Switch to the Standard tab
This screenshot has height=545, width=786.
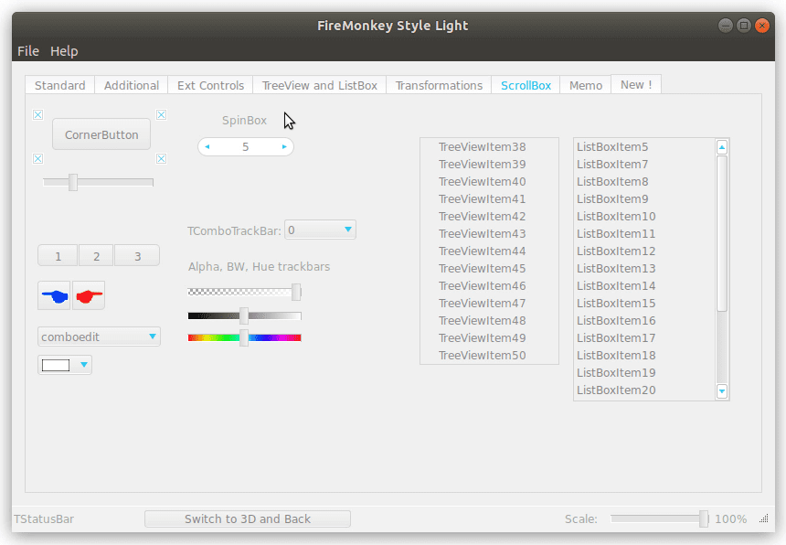point(60,85)
